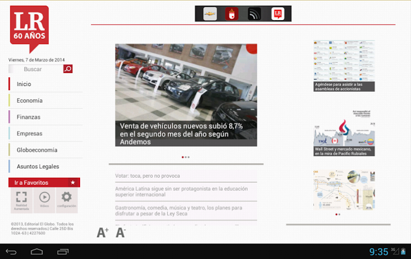Viewport: 411px width, 259px height.
Task: Open the Economía section
Action: 45,100
